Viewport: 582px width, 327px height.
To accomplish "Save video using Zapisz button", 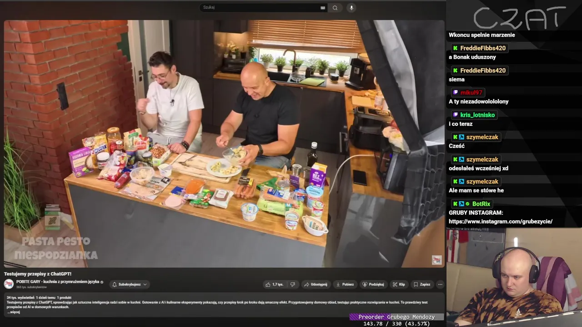I will 422,284.
